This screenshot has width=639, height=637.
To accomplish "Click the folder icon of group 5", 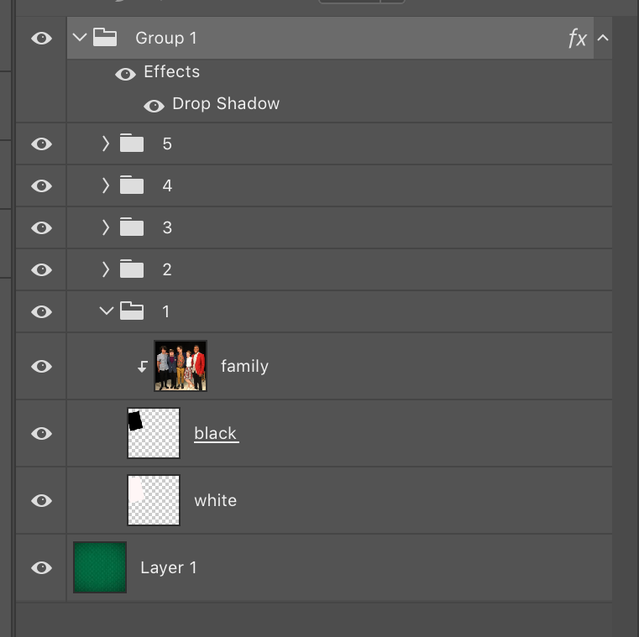I will (x=132, y=144).
